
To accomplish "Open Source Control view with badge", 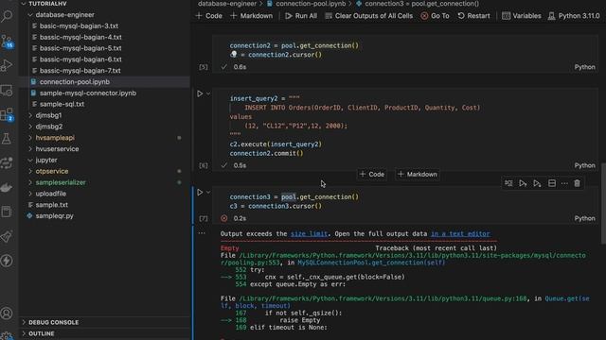I will [7, 41].
